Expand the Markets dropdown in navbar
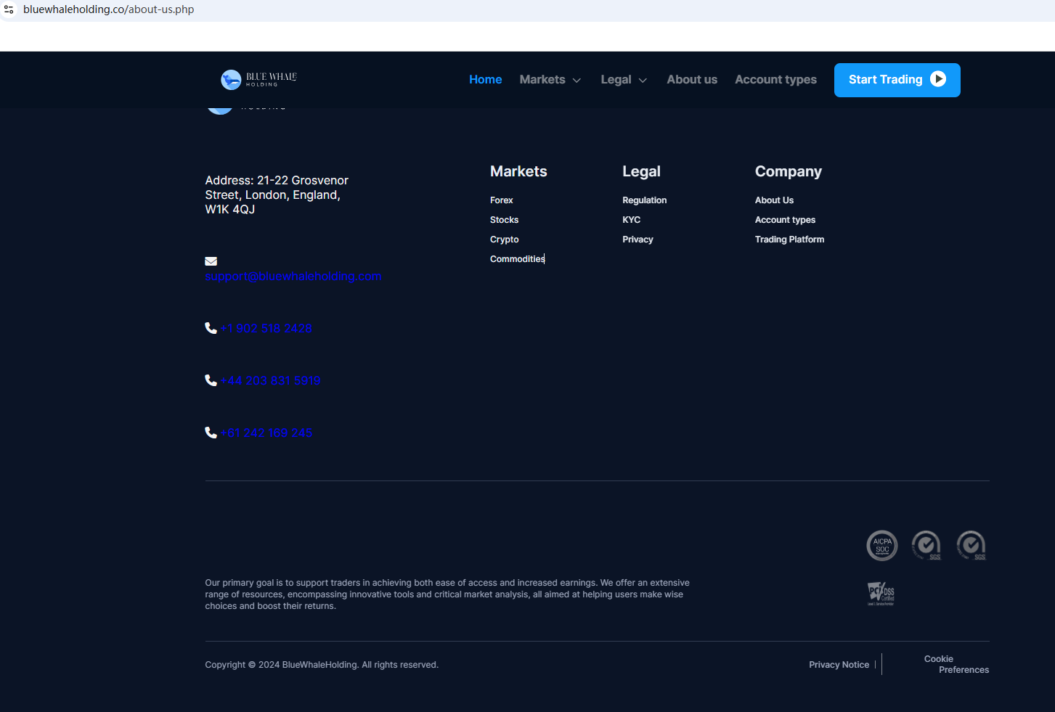The image size is (1055, 712). click(550, 80)
